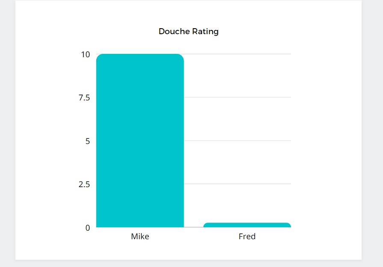Click the gridline at value 5
Image resolution: width=383 pixels, height=267 pixels.
click(x=238, y=141)
